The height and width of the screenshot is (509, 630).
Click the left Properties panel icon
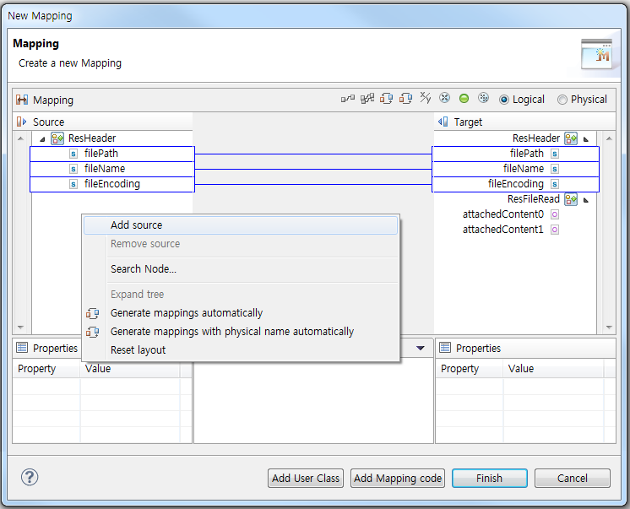click(x=22, y=348)
